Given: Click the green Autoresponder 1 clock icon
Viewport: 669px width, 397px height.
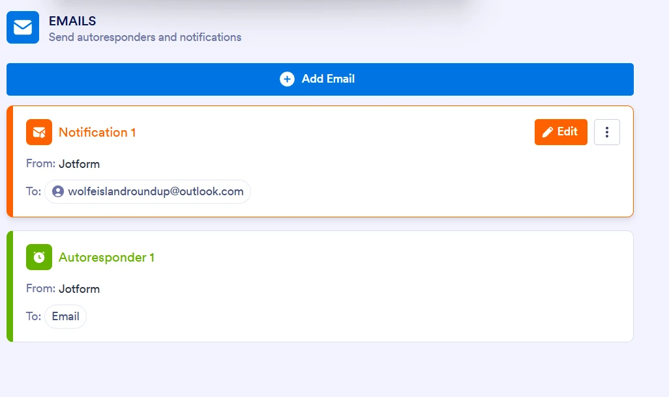Looking at the screenshot, I should click(38, 256).
